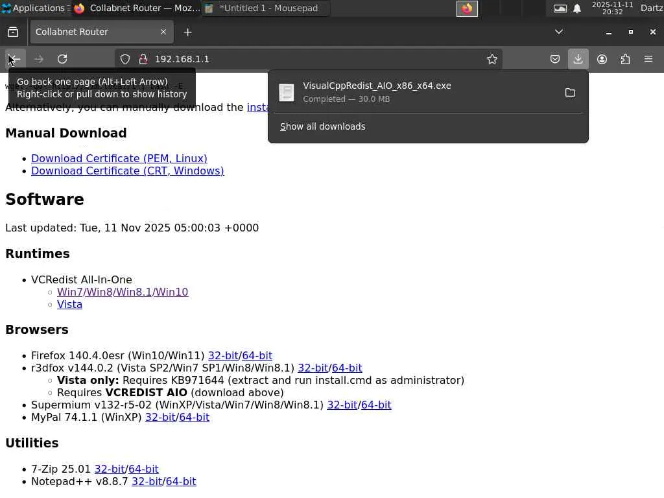Toggle the downloads toolbar button

point(578,59)
